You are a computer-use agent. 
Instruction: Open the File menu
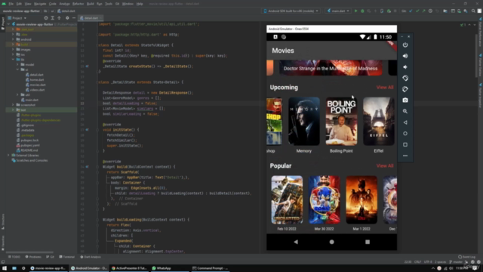(11, 4)
